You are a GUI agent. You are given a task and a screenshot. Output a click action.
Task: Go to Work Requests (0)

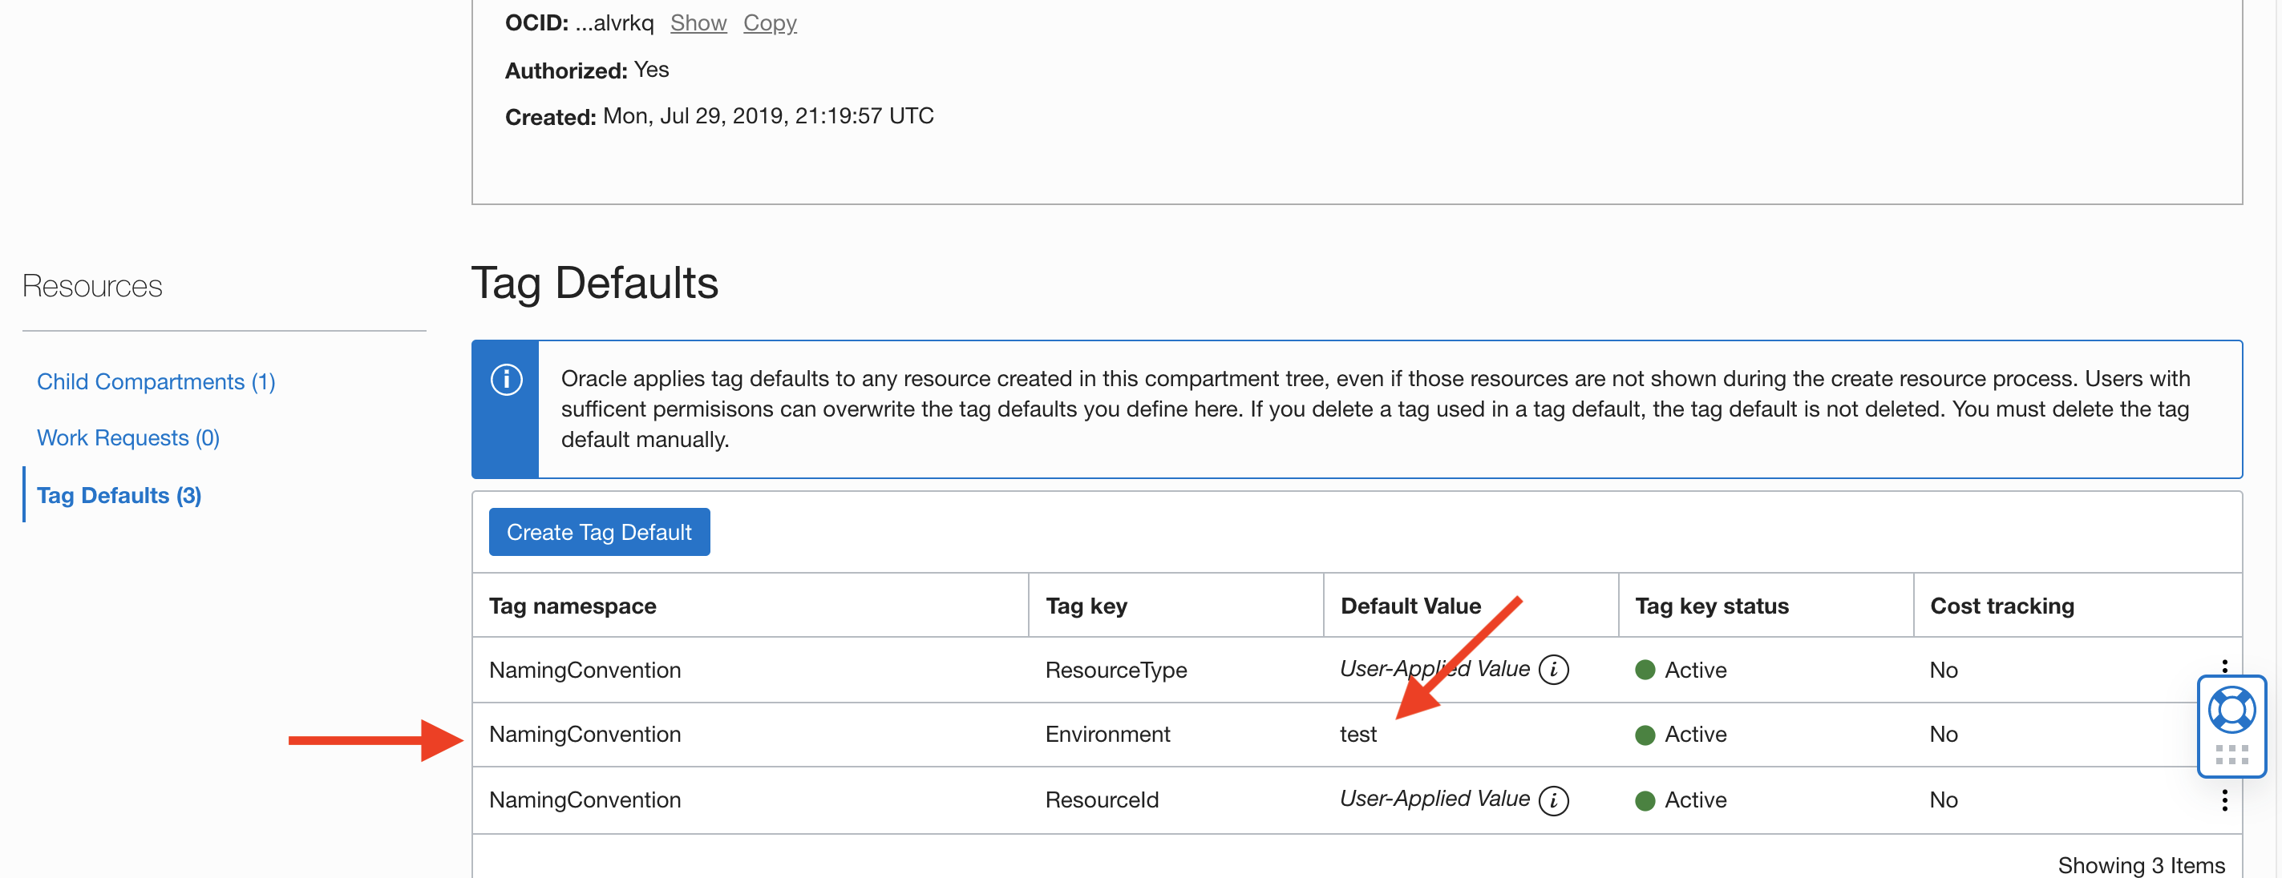(127, 438)
